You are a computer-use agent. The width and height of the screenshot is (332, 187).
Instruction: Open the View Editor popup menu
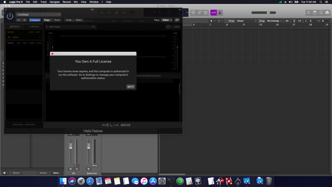tap(167, 20)
